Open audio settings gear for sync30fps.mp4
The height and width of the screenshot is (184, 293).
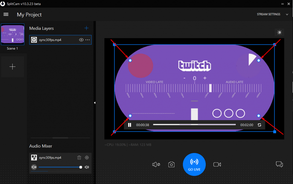click(87, 158)
